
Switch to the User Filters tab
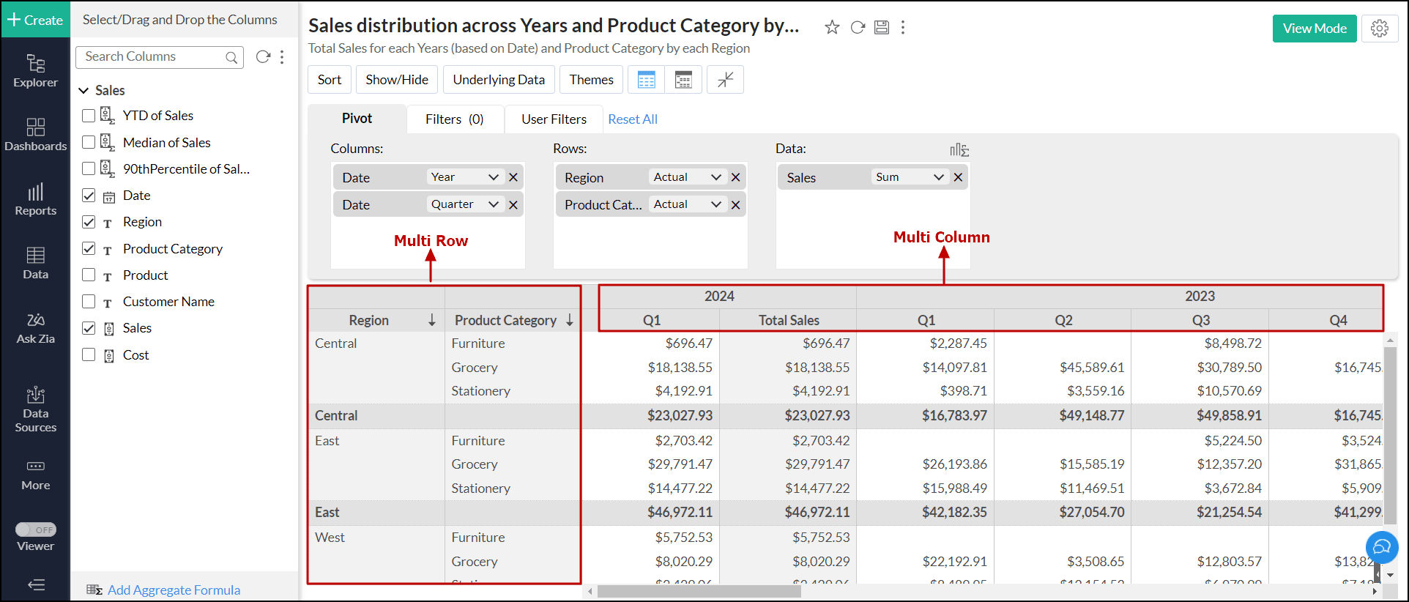(x=554, y=119)
